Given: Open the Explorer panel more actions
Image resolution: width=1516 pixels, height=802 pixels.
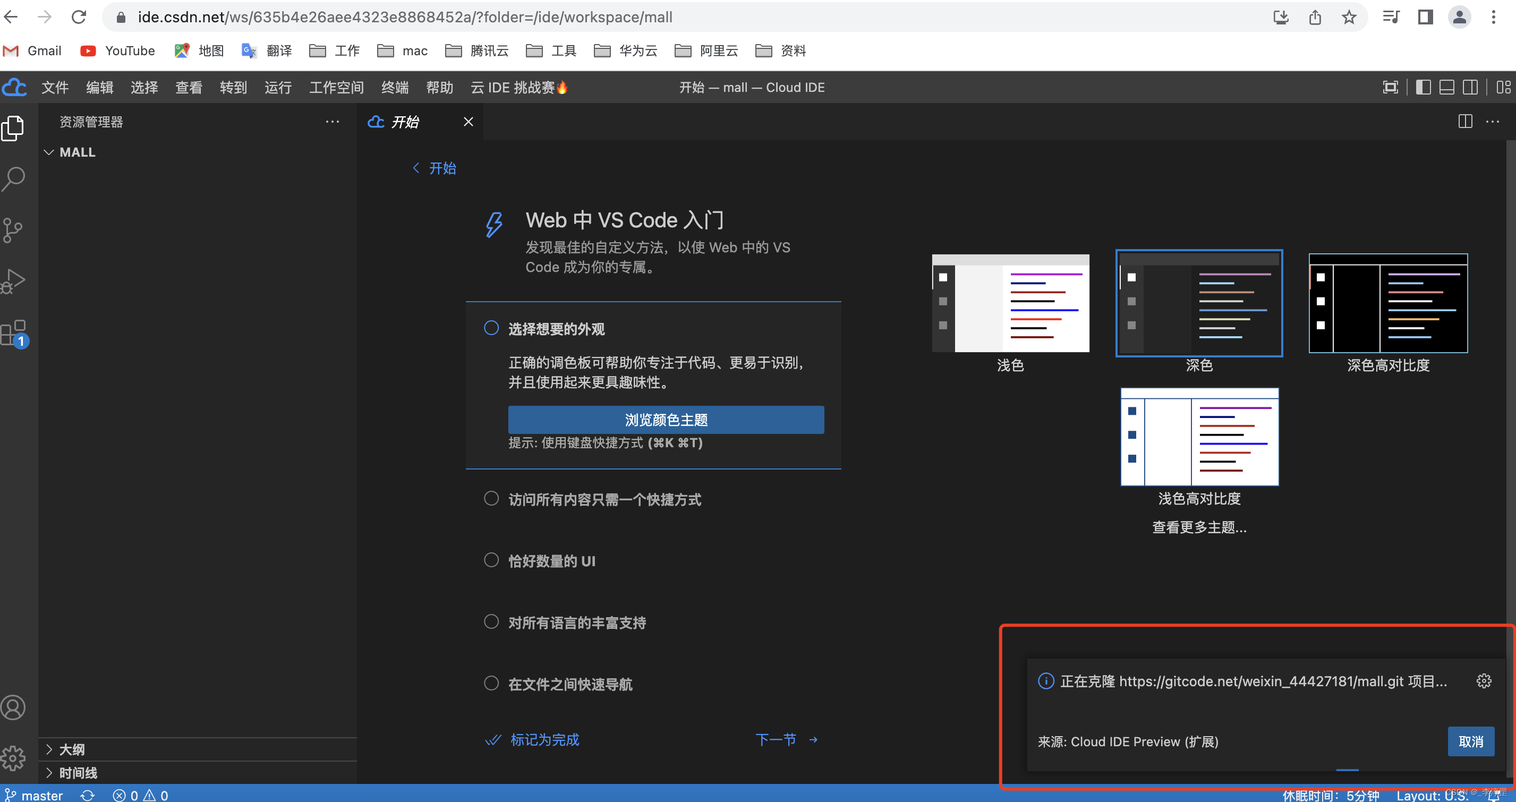Looking at the screenshot, I should pos(333,122).
